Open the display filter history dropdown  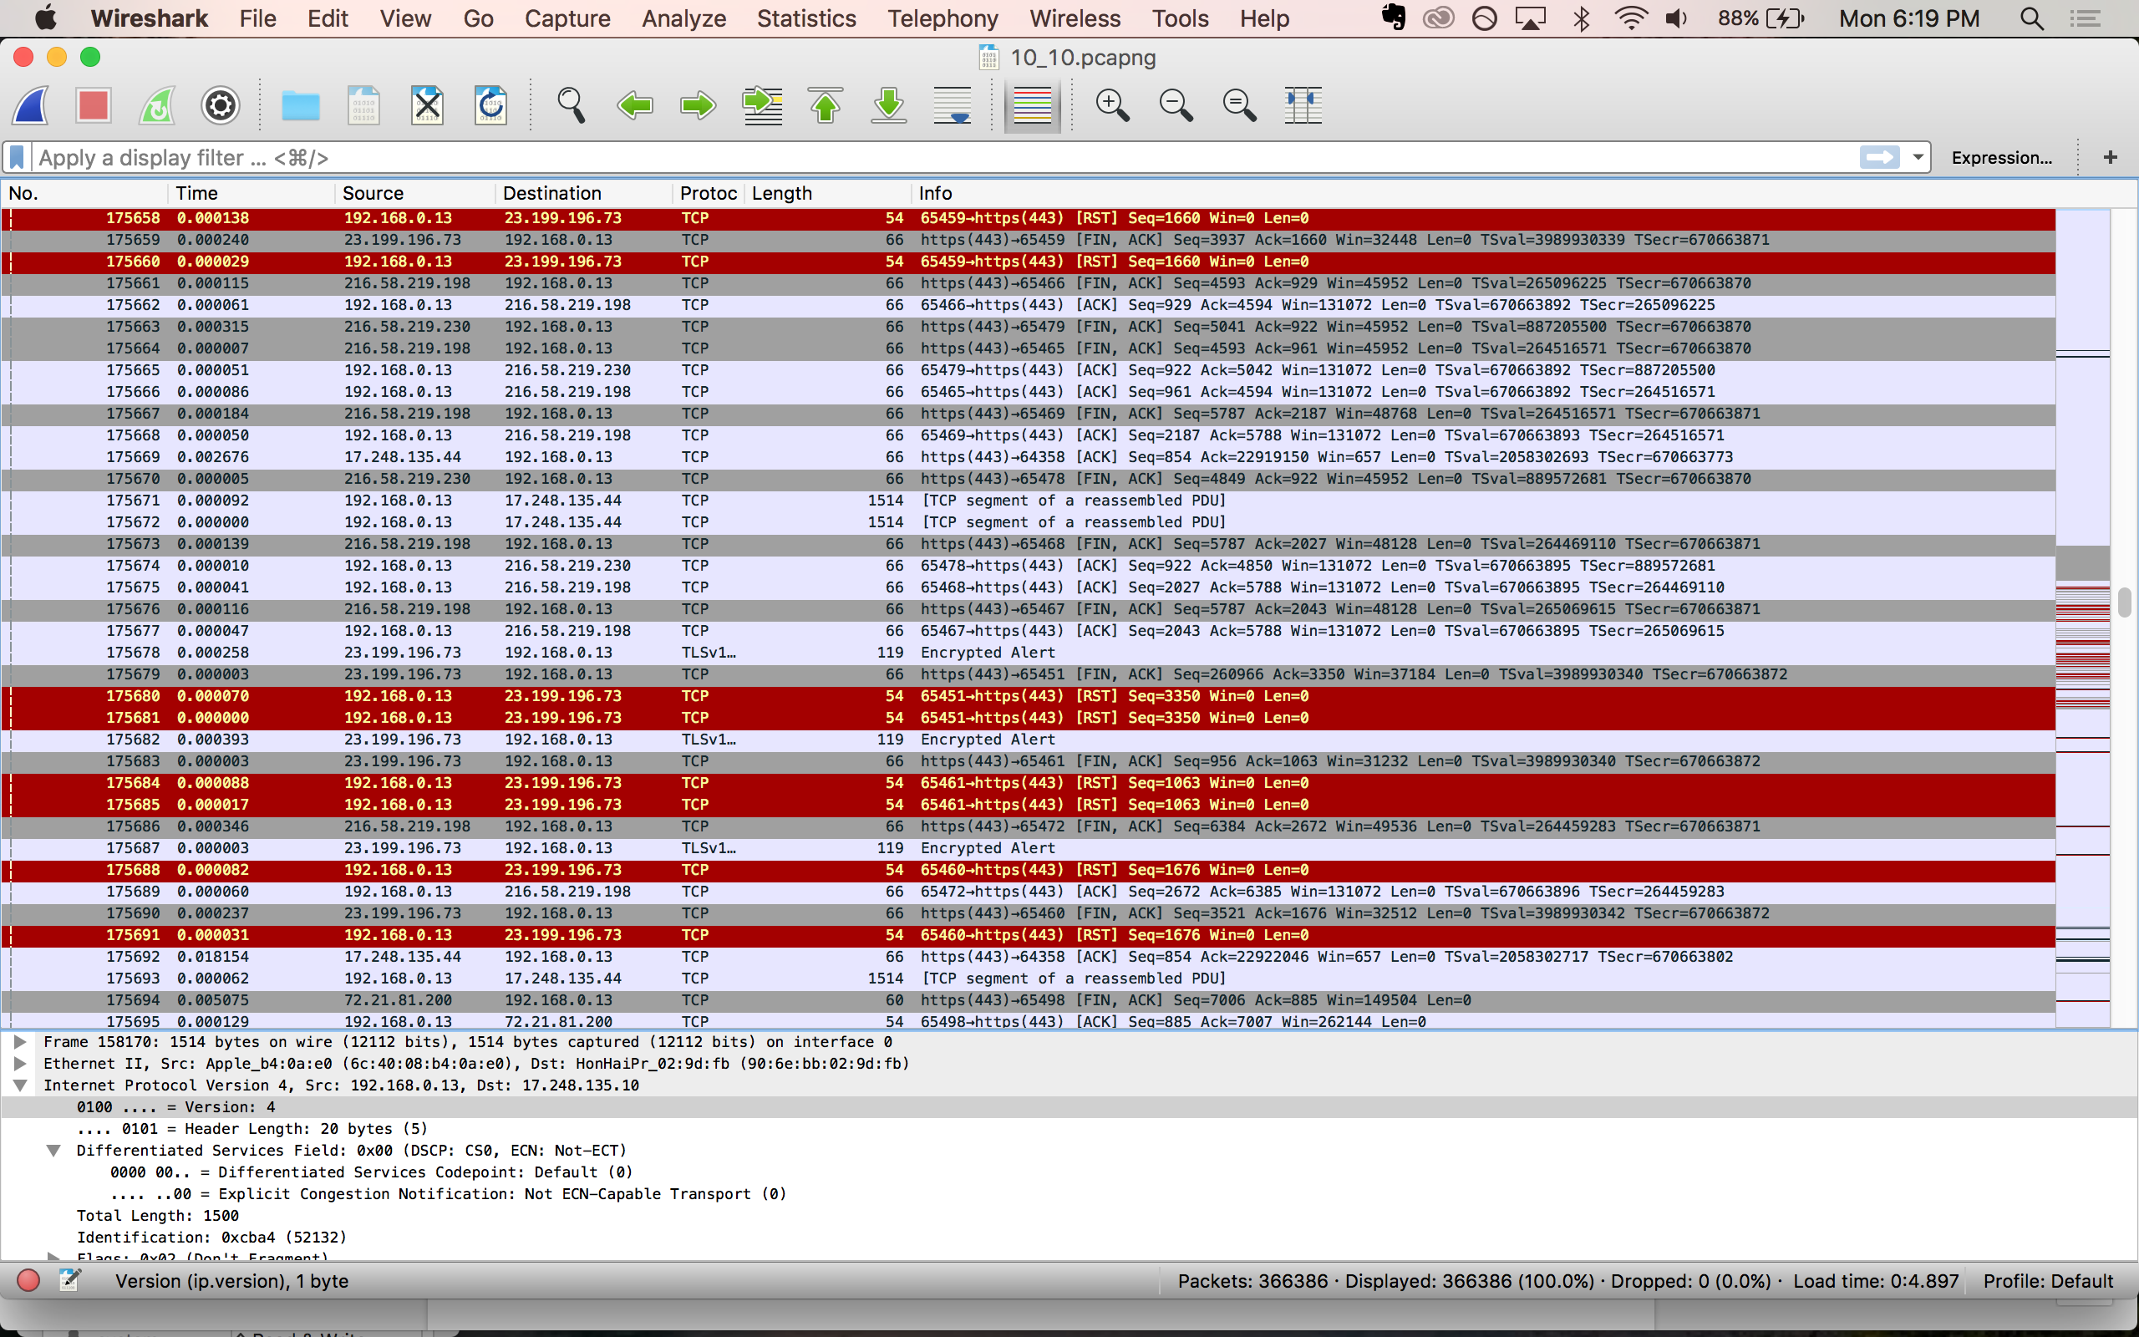tap(1917, 157)
